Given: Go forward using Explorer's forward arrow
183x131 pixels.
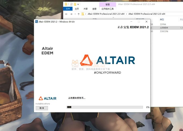Looking at the screenshot, I should [71, 14].
